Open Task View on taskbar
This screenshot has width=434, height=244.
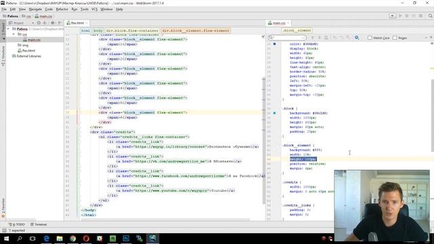tap(33, 239)
